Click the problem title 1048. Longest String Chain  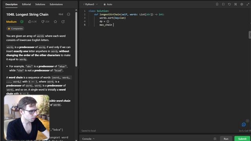(x=27, y=14)
